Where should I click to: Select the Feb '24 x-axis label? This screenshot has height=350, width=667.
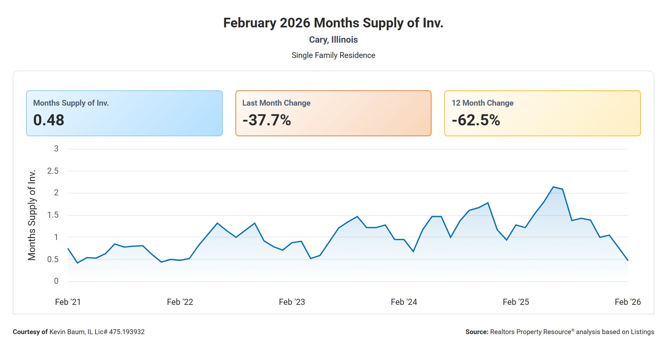pyautogui.click(x=404, y=302)
